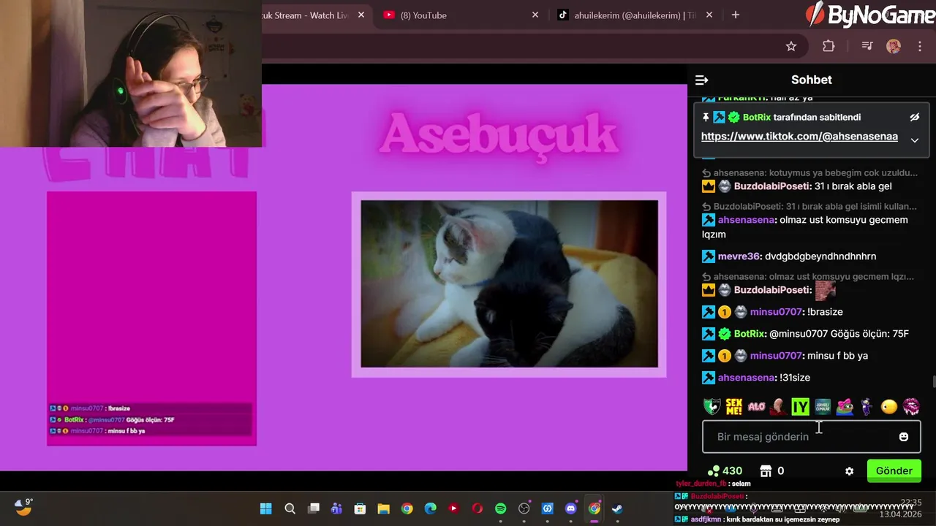
Task: Open Opera browser from the taskbar
Action: (x=477, y=509)
